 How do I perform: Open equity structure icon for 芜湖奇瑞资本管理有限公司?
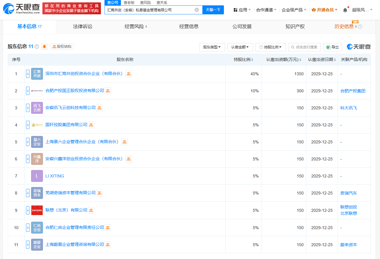pyautogui.click(x=99, y=193)
